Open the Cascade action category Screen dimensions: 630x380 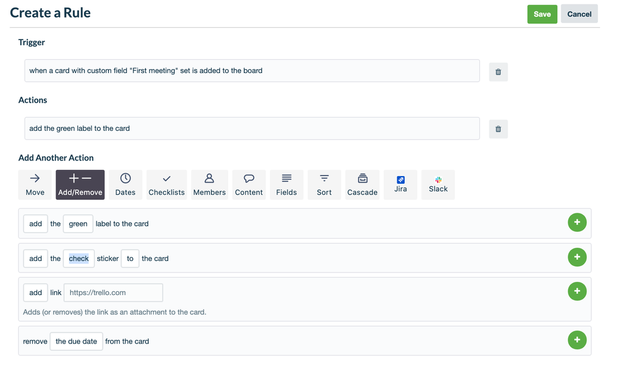[362, 184]
